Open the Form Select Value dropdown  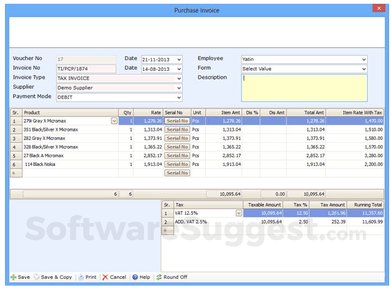click(363, 69)
